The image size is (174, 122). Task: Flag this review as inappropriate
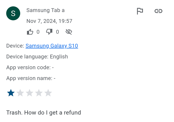pos(140,11)
